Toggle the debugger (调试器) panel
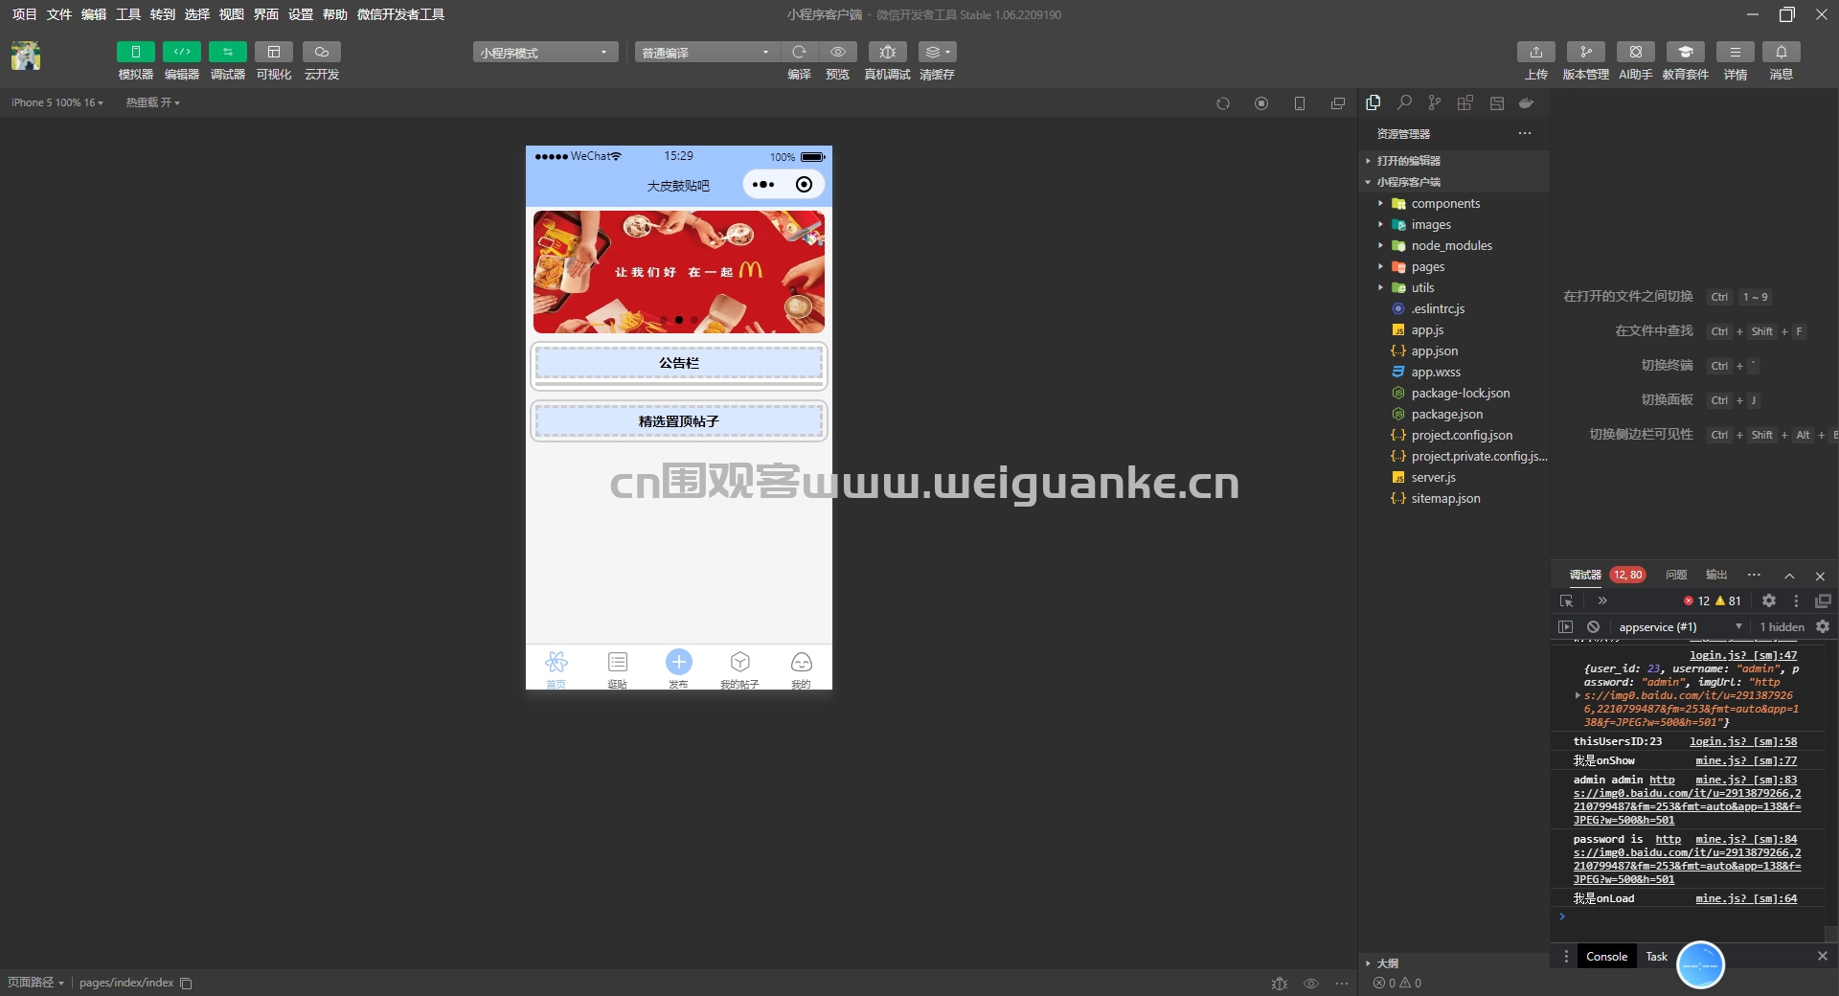This screenshot has width=1839, height=996. (227, 52)
